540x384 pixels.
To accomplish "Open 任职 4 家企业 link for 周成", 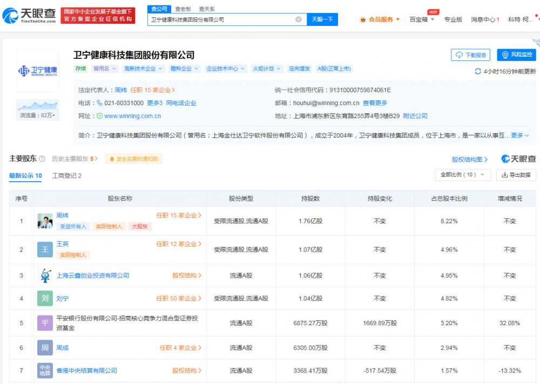I will [180, 348].
